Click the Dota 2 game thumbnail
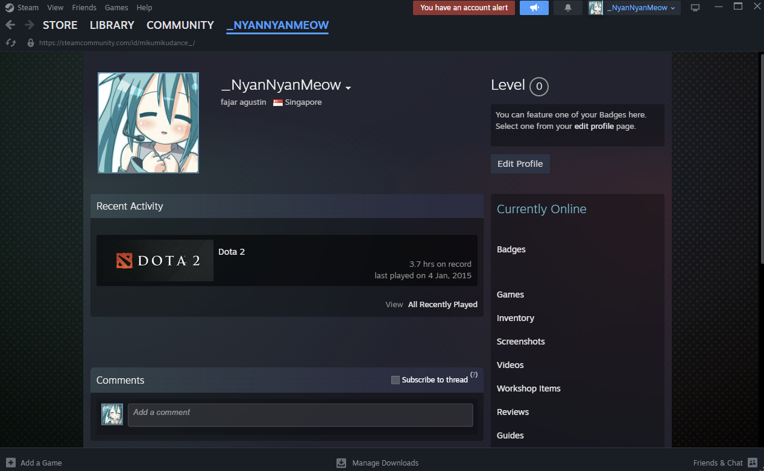This screenshot has width=764, height=471. click(x=155, y=261)
